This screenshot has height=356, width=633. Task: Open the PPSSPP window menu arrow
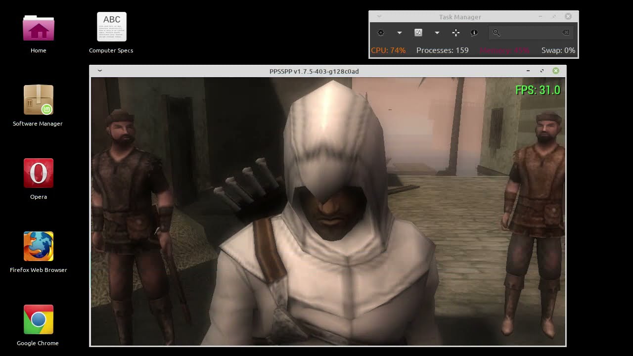(x=99, y=71)
